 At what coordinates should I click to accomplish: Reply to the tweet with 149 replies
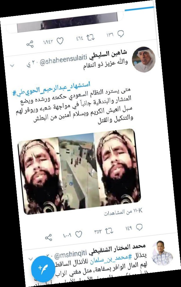[139, 227]
